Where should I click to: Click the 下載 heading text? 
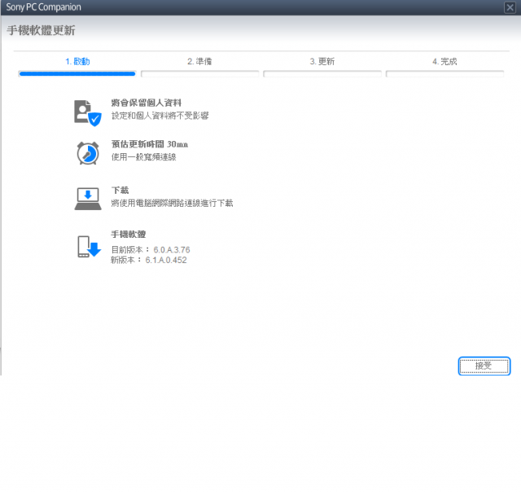120,190
